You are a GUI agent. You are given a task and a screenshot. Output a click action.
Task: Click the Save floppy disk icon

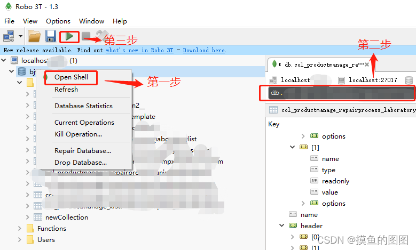50,36
